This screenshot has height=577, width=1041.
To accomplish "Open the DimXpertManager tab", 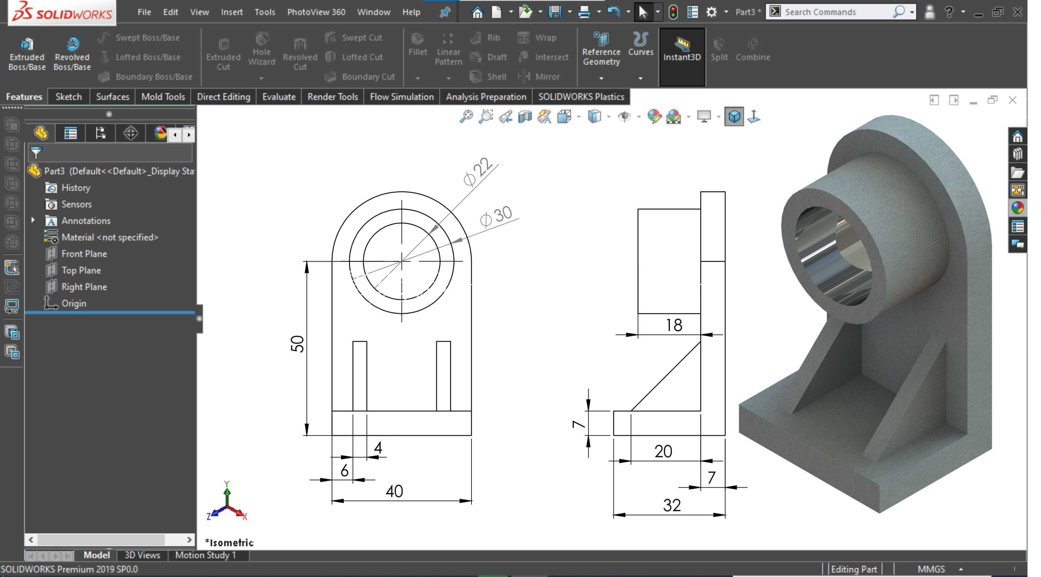I will (130, 133).
